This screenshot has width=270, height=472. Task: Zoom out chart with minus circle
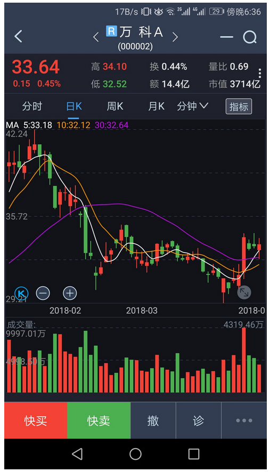coord(43,293)
